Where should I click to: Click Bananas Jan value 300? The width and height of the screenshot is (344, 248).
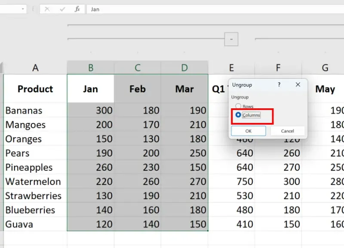pyautogui.click(x=91, y=110)
